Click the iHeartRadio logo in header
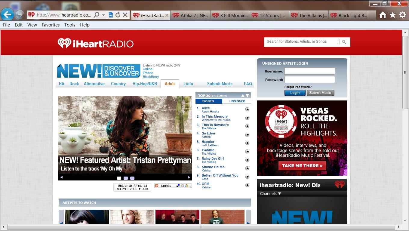Image resolution: width=409 pixels, height=231 pixels. [x=95, y=44]
